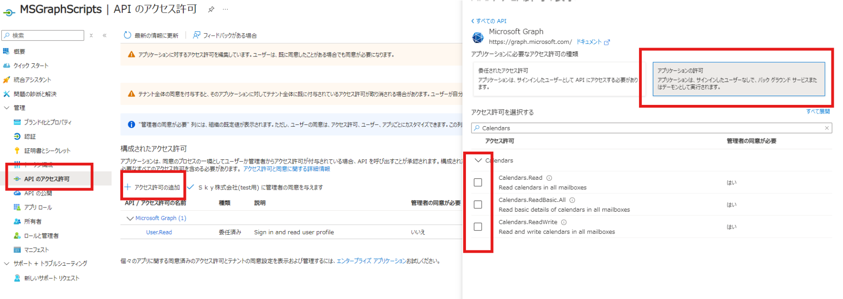Click 'Read and write calendars in all mailboxes'
Screen dimensions: 843x299
click(x=557, y=232)
